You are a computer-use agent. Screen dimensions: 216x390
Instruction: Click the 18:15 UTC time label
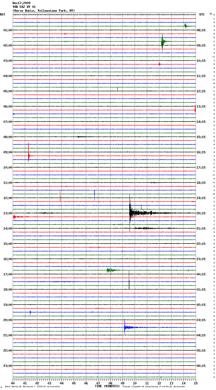201,183
